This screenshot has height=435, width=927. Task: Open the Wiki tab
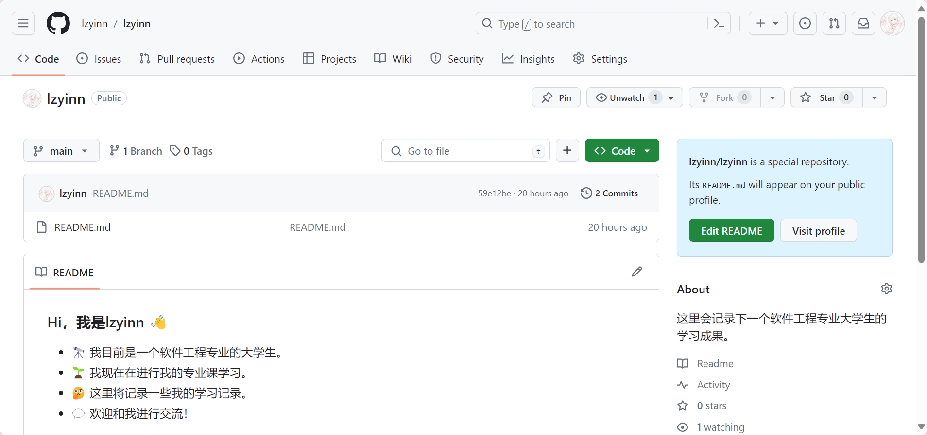click(x=393, y=59)
